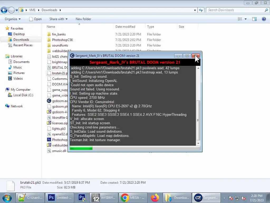Switch to WYSIWYG Web Builder taskbar button

(104, 198)
